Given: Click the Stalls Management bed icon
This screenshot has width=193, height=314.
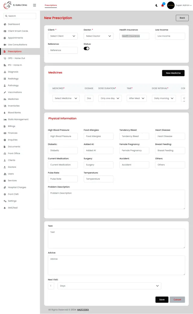Looking at the screenshot, I should point(5,120).
